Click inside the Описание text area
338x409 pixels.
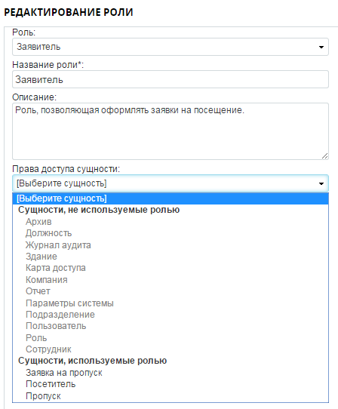[x=171, y=131]
